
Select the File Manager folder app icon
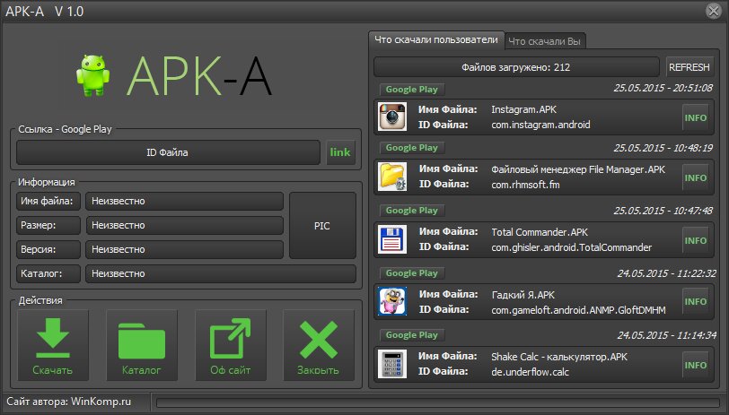click(392, 177)
